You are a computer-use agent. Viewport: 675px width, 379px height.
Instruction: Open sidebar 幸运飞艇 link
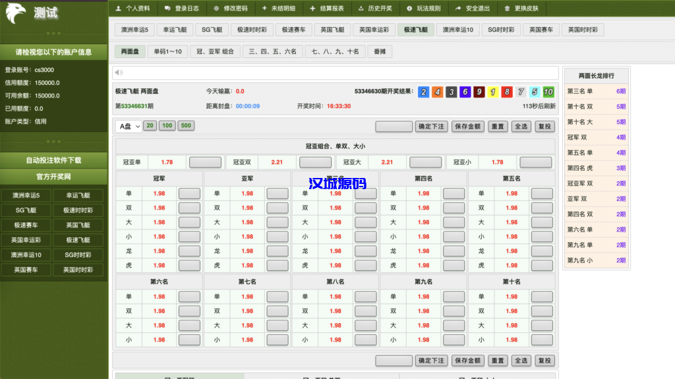78,195
